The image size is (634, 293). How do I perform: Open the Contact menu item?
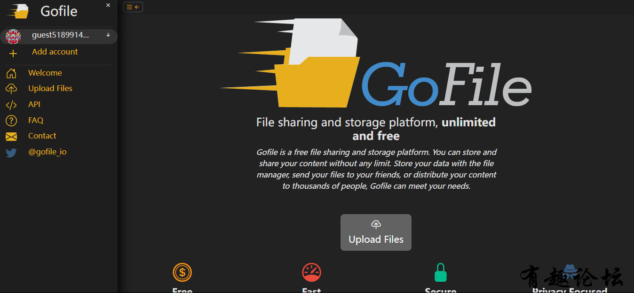pyautogui.click(x=42, y=136)
